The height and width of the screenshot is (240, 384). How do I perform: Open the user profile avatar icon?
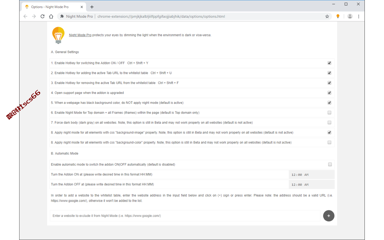click(350, 16)
